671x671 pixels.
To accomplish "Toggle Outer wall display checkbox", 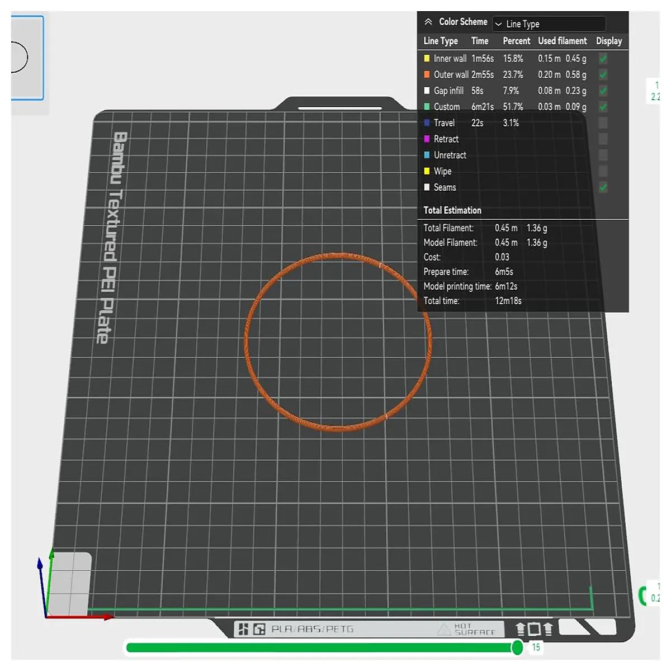I will point(603,74).
